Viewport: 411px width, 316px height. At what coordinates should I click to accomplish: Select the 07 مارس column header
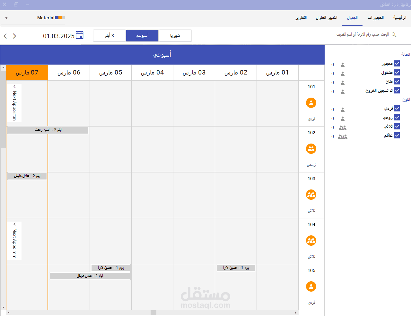click(27, 73)
